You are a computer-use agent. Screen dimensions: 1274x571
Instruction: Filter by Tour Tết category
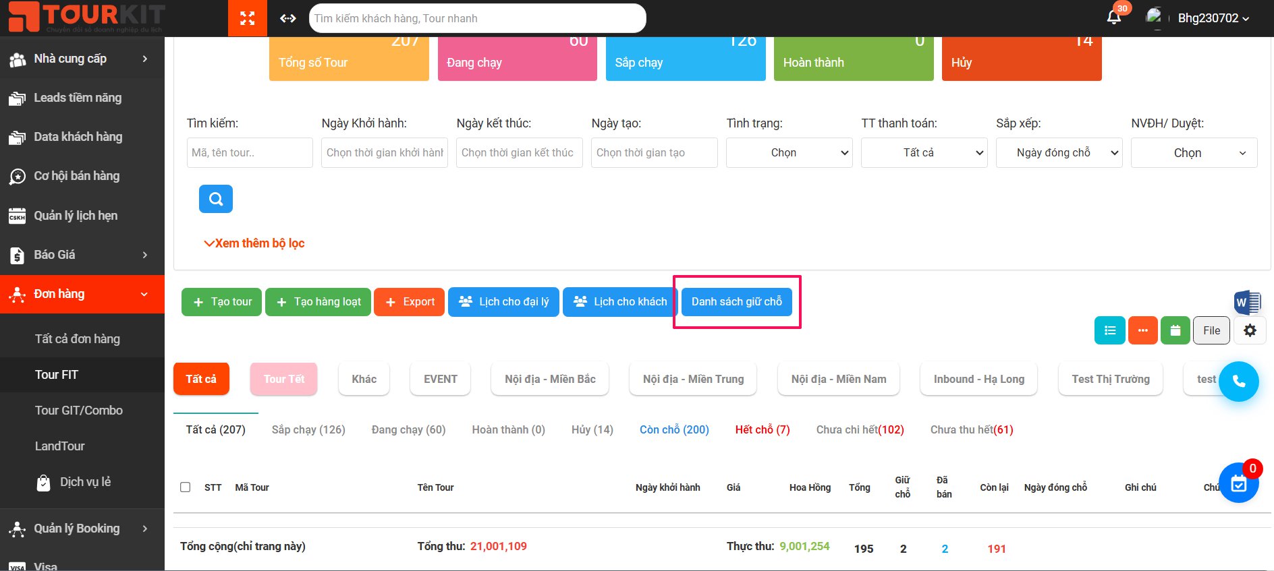tap(283, 379)
